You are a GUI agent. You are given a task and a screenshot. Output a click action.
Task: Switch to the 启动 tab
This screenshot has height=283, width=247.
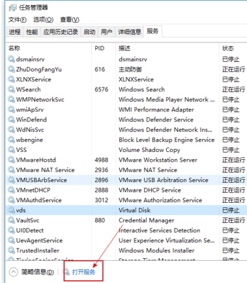tap(89, 32)
